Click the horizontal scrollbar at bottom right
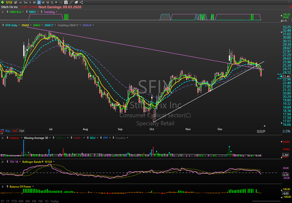The image size is (292, 203). (266, 201)
